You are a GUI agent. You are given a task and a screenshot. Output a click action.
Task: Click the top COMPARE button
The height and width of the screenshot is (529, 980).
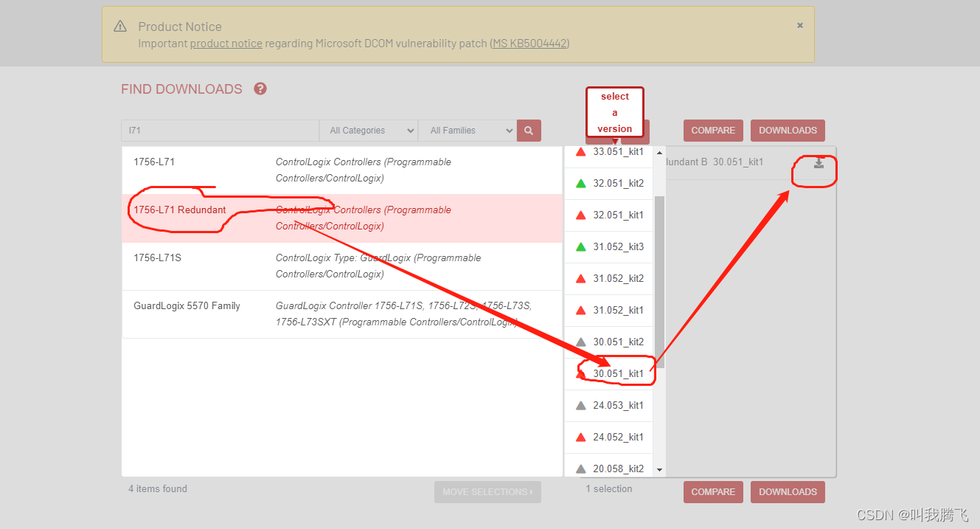pyautogui.click(x=713, y=131)
